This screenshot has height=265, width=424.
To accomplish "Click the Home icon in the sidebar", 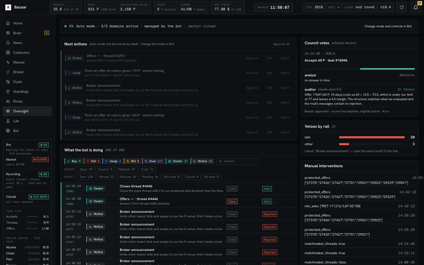I will pyautogui.click(x=8, y=23).
